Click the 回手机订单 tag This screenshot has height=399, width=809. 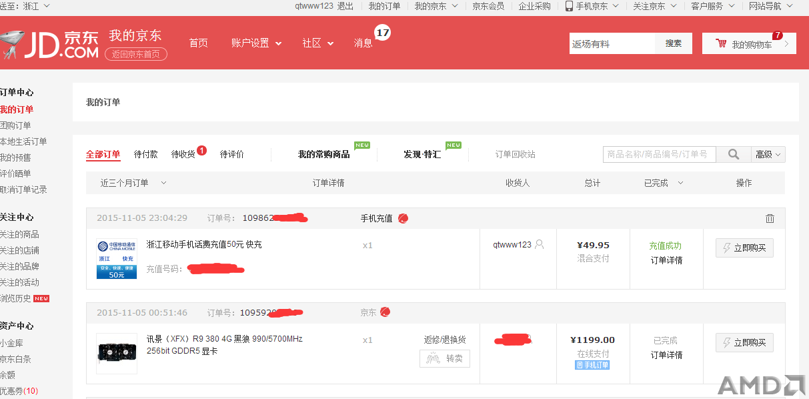(592, 365)
